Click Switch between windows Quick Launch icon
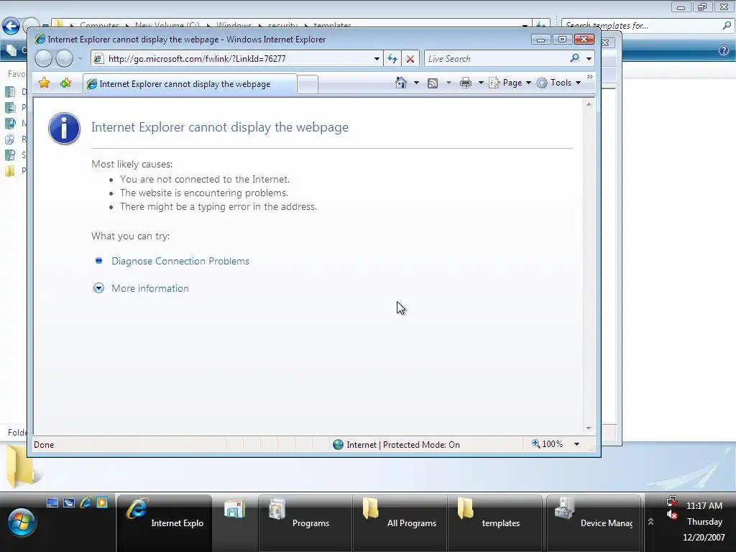Viewport: 736px width, 552px height. (x=69, y=502)
